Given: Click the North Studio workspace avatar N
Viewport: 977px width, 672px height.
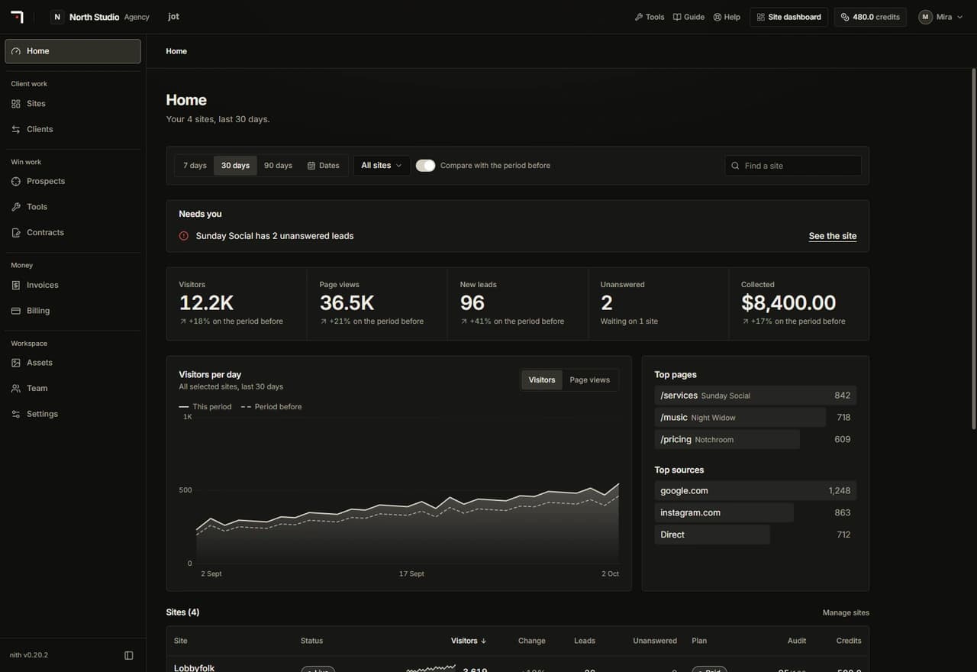Looking at the screenshot, I should [x=57, y=17].
